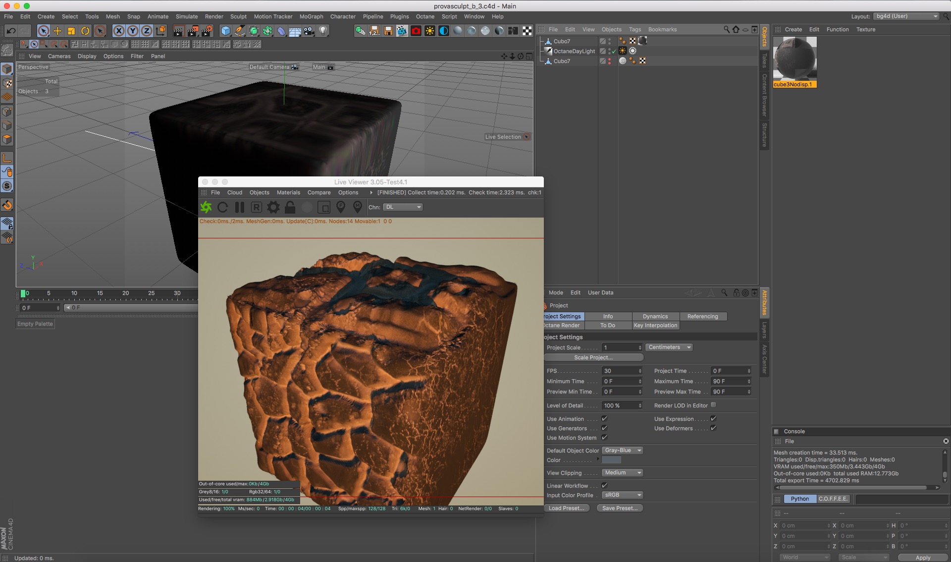The height and width of the screenshot is (562, 951).
Task: Select the Move tool in toolbar
Action: pyautogui.click(x=57, y=31)
